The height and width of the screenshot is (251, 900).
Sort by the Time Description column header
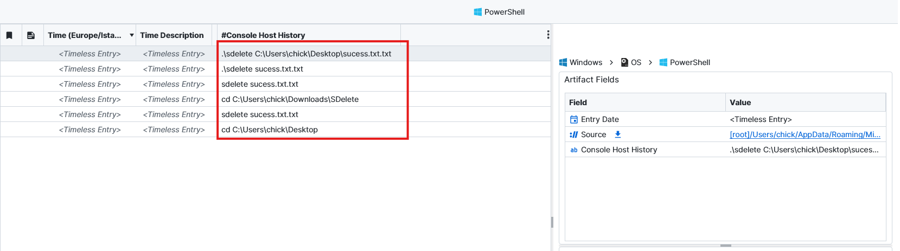(172, 35)
